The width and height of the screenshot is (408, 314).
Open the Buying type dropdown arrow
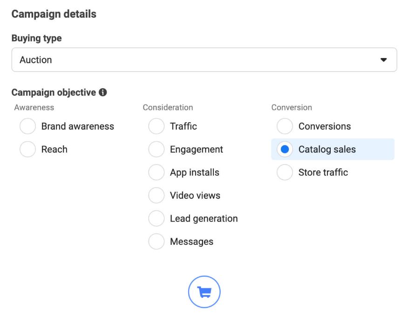(x=383, y=60)
